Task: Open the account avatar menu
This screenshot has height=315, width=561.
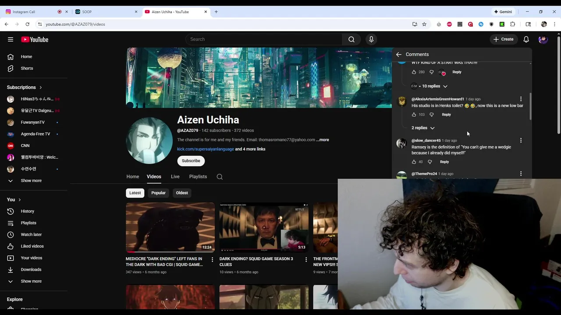Action: pyautogui.click(x=543, y=39)
